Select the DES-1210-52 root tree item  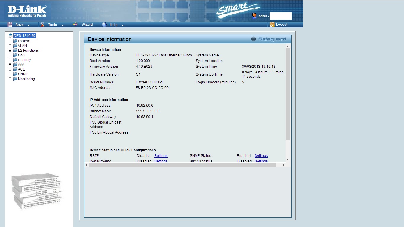coord(25,36)
